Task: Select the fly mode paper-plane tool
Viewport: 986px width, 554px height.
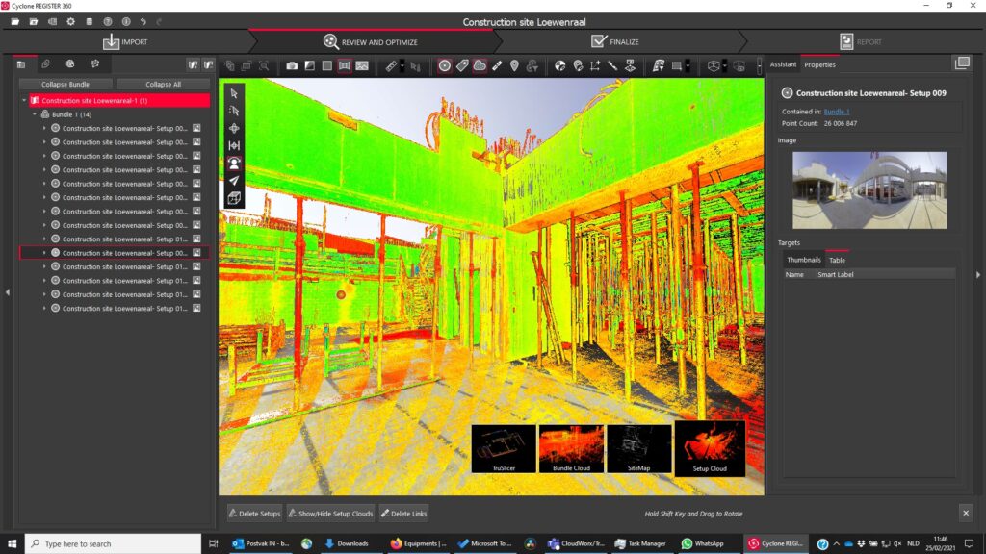Action: [x=234, y=181]
